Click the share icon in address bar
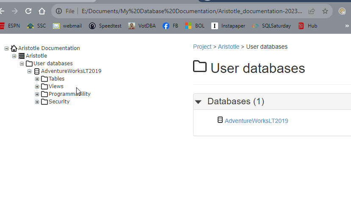351x203 pixels. [x=312, y=11]
